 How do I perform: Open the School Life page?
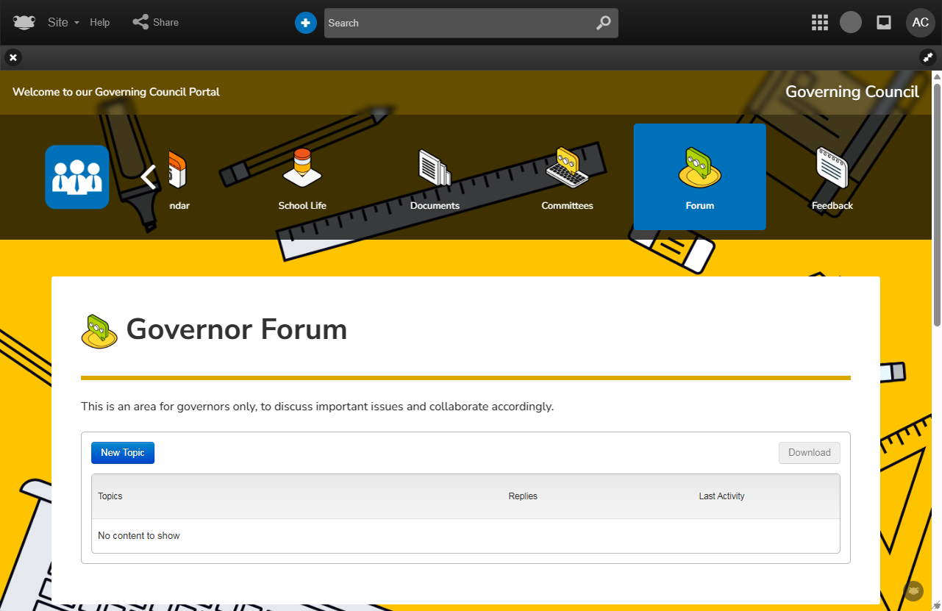click(302, 177)
